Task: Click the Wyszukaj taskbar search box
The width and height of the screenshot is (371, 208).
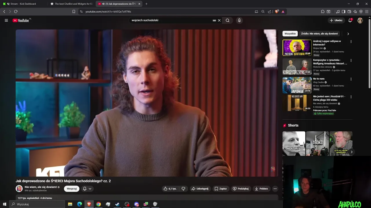Action: (x=37, y=204)
